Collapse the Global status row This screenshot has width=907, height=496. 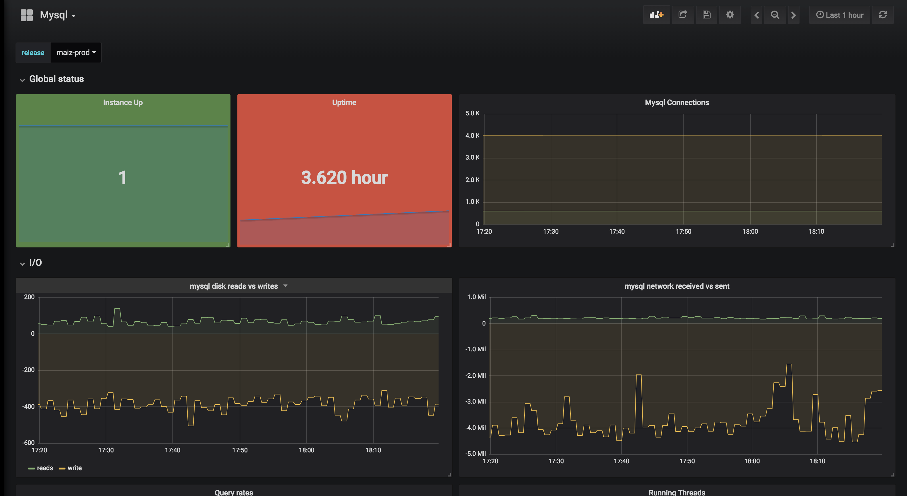coord(22,80)
